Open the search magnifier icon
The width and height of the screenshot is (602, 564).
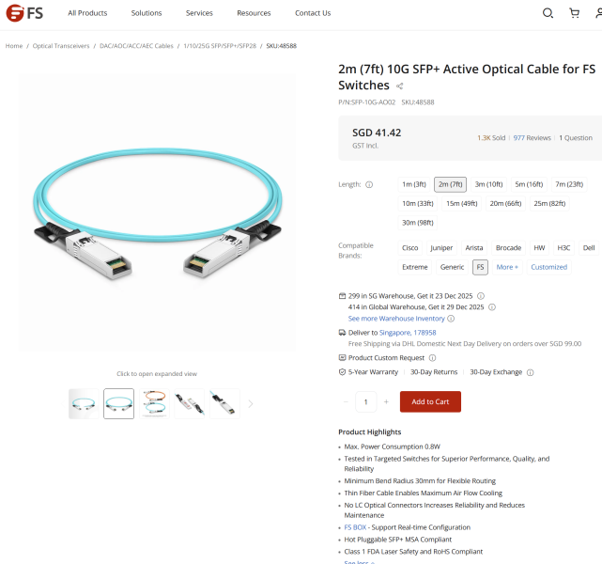point(548,13)
